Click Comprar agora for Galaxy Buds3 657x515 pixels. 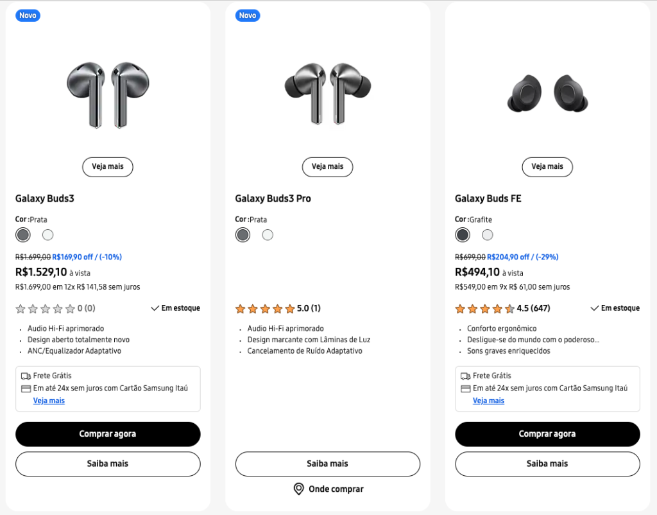[108, 434]
